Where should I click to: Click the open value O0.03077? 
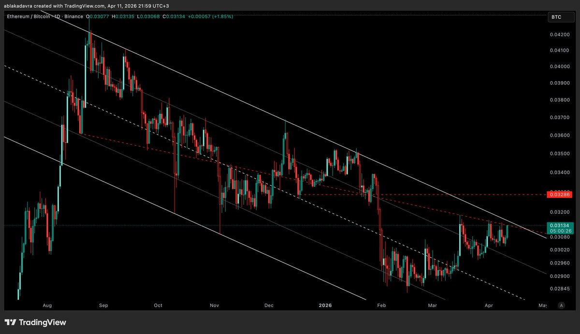[97, 16]
